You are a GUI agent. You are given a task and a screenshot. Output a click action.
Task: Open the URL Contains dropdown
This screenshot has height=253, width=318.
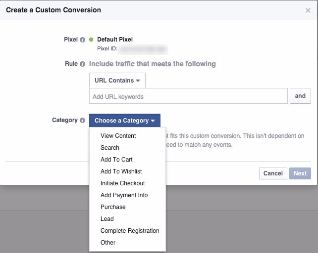pyautogui.click(x=117, y=81)
